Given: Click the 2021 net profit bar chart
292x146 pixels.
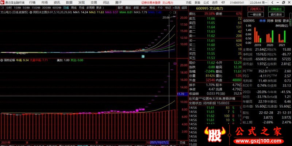Looking at the screenshot, I should (x=282, y=36).
